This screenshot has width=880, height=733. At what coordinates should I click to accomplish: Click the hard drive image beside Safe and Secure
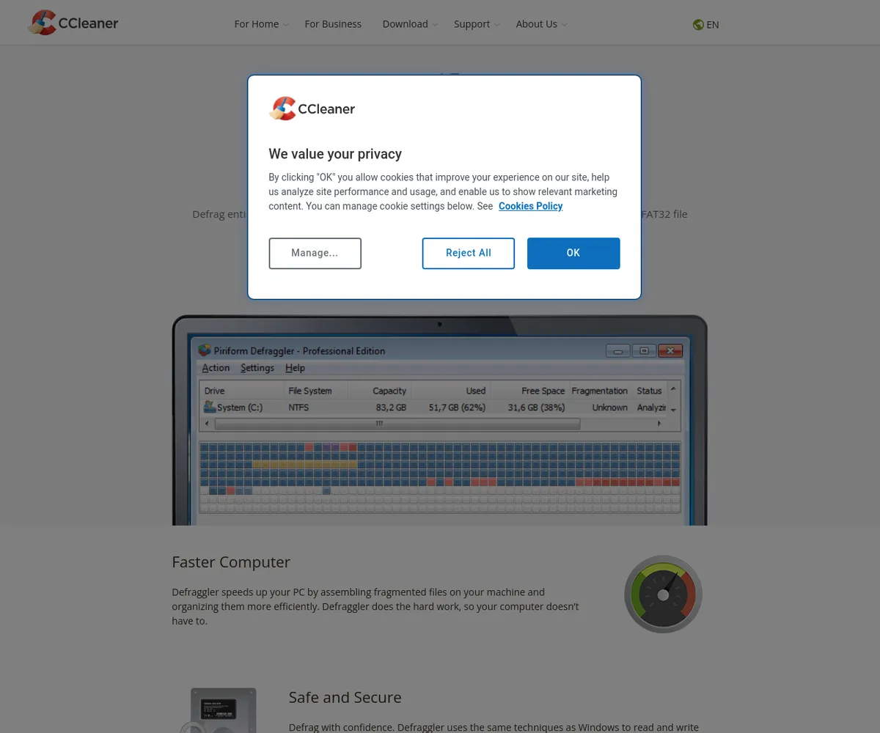(223, 710)
